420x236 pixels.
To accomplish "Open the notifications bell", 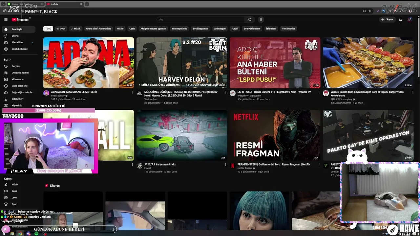I will (400, 20).
